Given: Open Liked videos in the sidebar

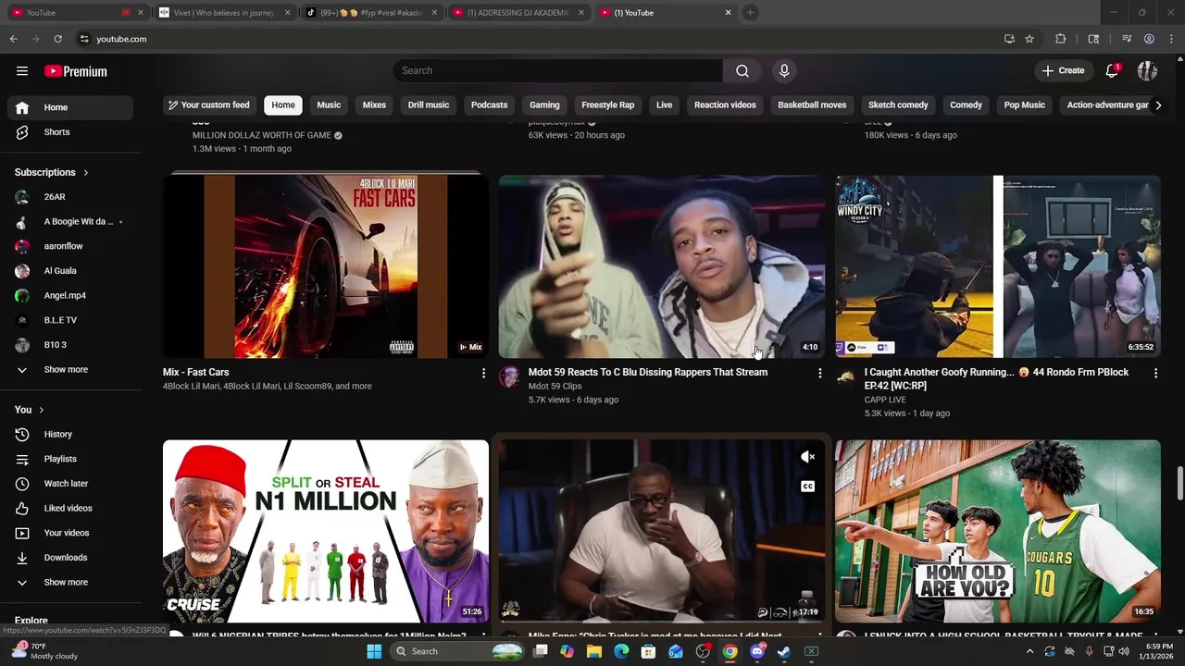Looking at the screenshot, I should click(70, 508).
